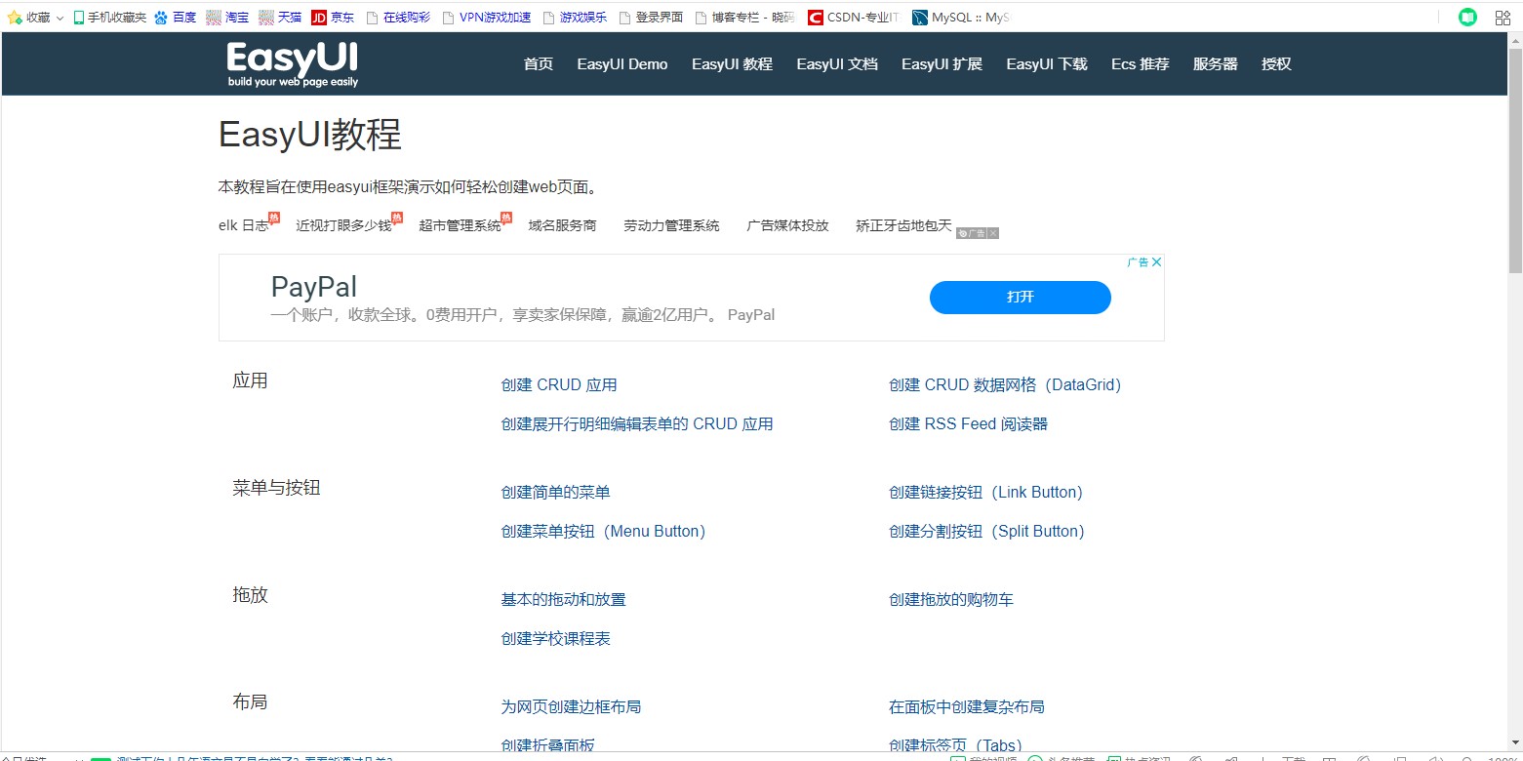Click the PayPal ad 广告 label
The height and width of the screenshot is (761, 1523).
(x=1138, y=261)
